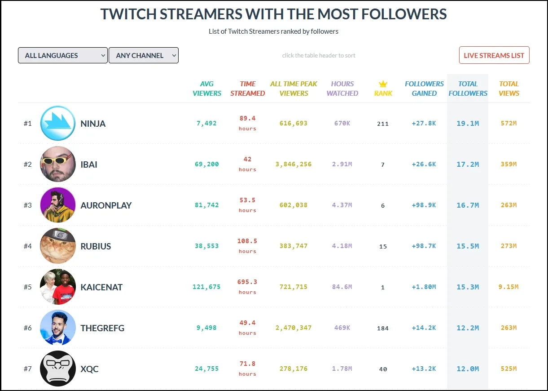Sort table by Total Views
Viewport: 548px width, 391px height.
tap(509, 89)
